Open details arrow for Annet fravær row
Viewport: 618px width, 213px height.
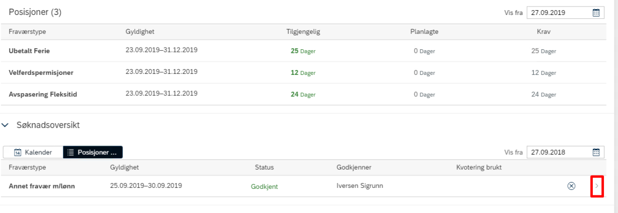point(597,186)
